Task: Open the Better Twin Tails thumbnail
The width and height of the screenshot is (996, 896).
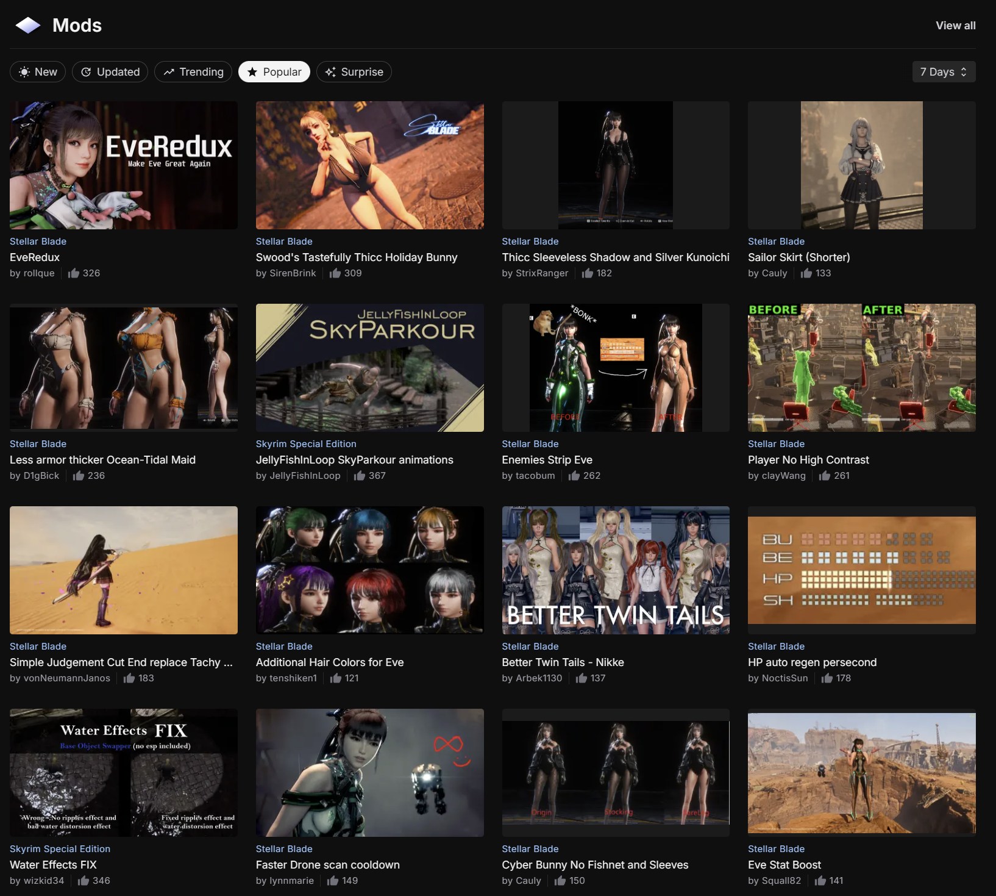Action: point(616,570)
